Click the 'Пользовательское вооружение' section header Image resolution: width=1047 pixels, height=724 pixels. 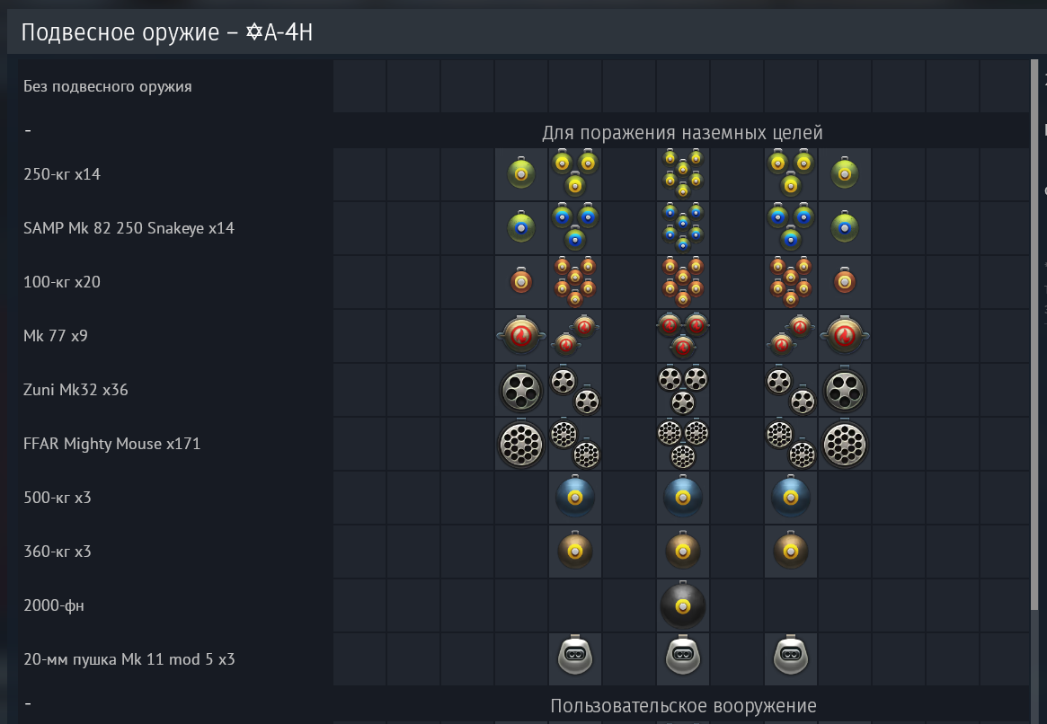click(x=683, y=705)
